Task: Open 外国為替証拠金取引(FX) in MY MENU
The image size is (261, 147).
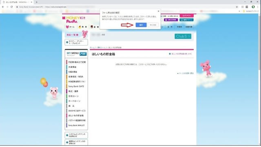Action: point(77,82)
